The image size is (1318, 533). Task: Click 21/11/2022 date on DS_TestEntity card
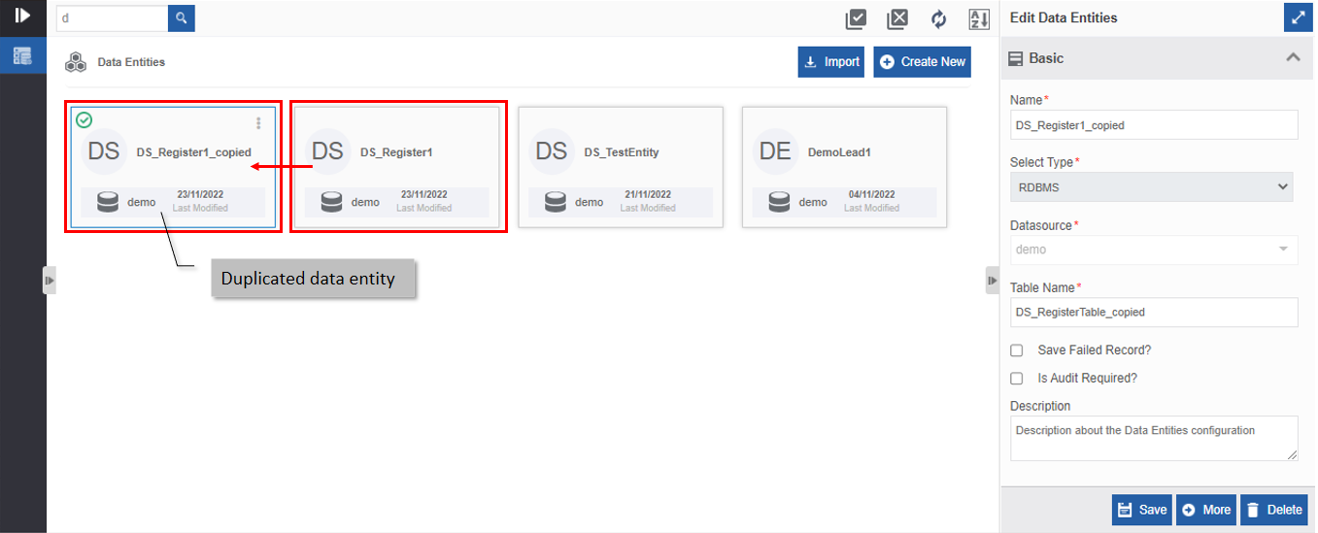coord(648,194)
